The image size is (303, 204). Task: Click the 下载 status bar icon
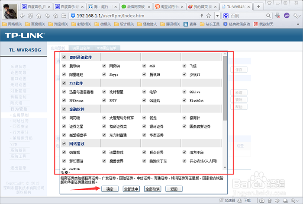click(244, 201)
